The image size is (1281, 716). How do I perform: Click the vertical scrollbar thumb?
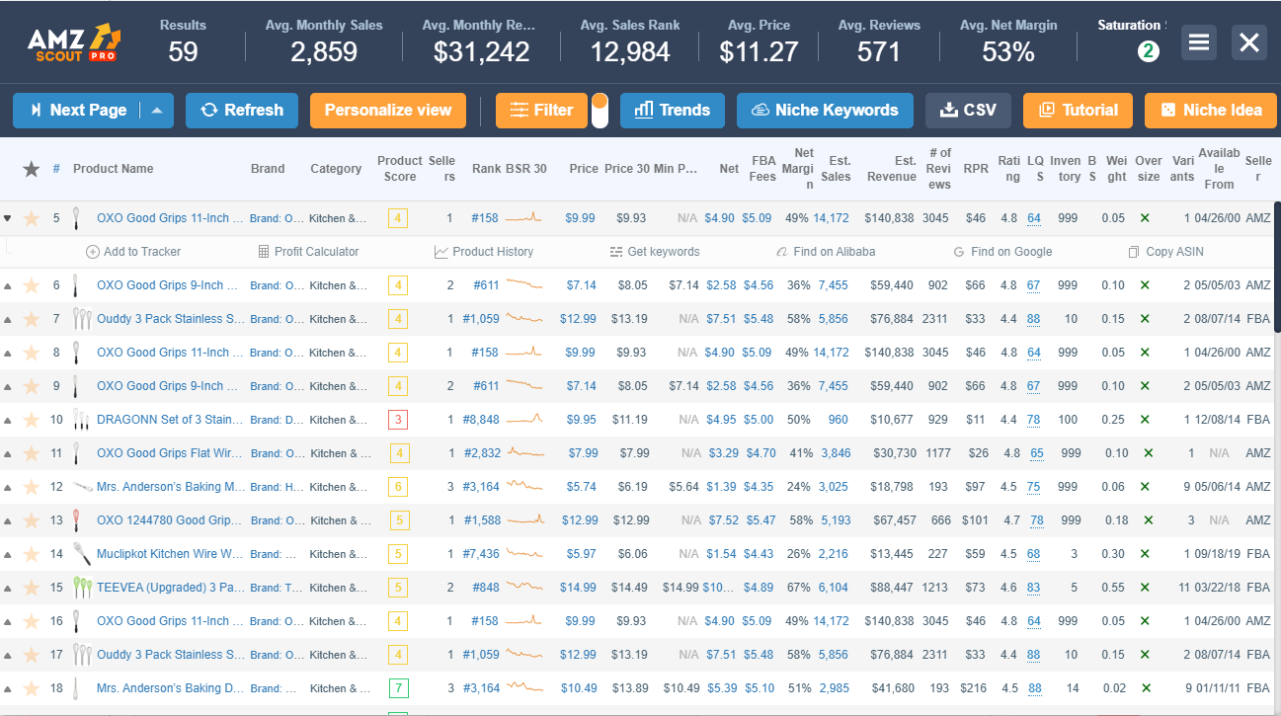1277,267
